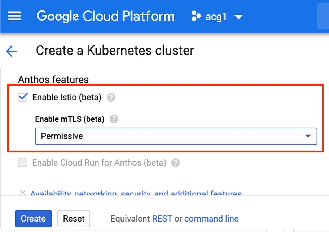Click the Enable mTLS (beta) label

click(x=70, y=119)
